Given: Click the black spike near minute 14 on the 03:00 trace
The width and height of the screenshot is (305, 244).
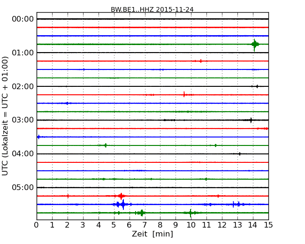Looking at the screenshot, I should point(251,120).
